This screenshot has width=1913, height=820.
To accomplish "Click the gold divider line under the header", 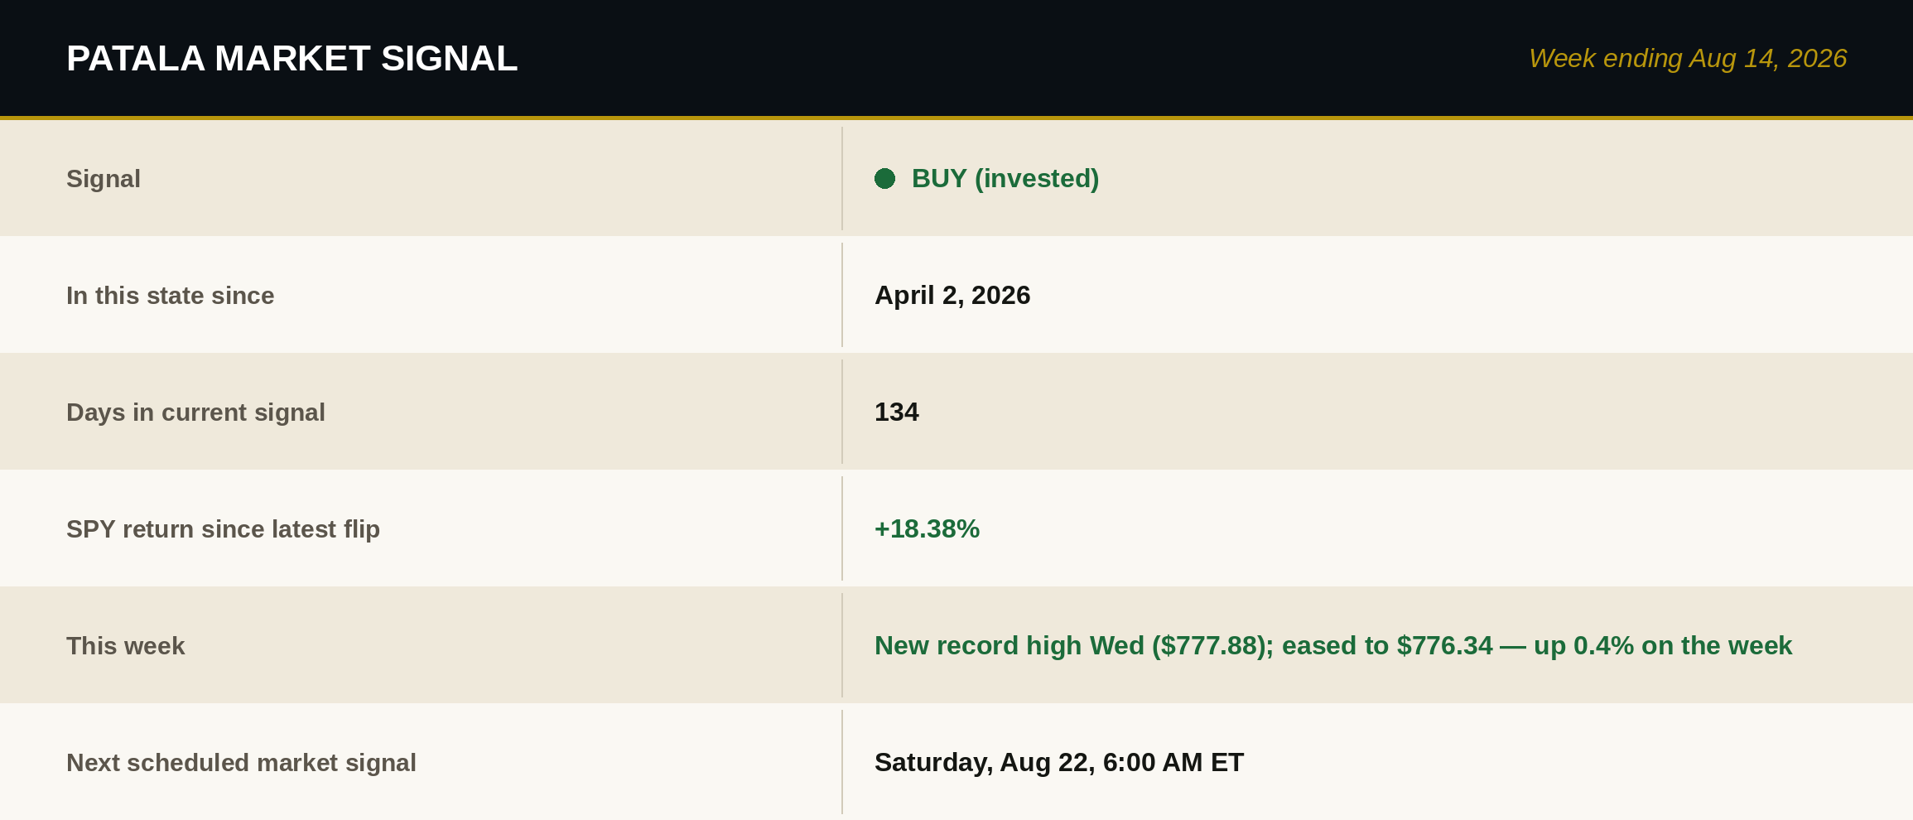I will click(956, 118).
